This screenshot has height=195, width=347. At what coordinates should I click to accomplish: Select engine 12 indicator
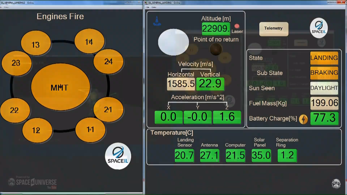point(37,130)
